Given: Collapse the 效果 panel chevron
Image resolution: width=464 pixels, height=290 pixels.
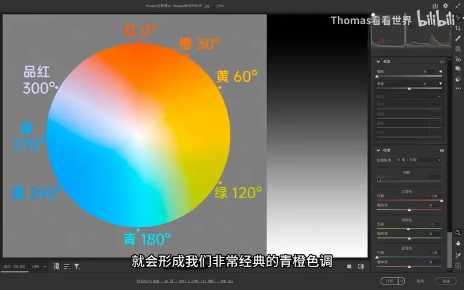Looking at the screenshot, I should pyautogui.click(x=378, y=62).
